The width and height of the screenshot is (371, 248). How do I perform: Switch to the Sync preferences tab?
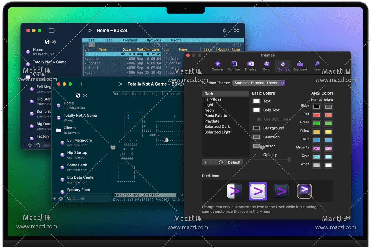[267, 65]
